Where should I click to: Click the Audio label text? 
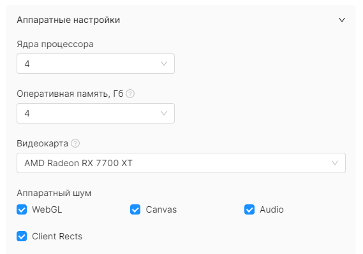click(x=272, y=209)
